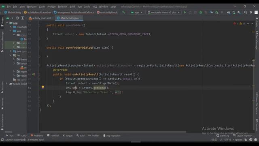Toggle the Resource Manager side tab
259x146 pixels.
point(2,42)
